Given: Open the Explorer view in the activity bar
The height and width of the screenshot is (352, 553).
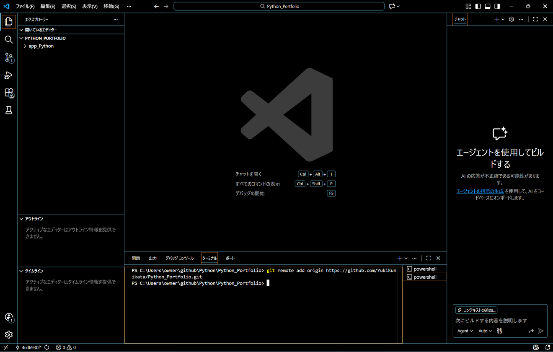Looking at the screenshot, I should point(9,22).
